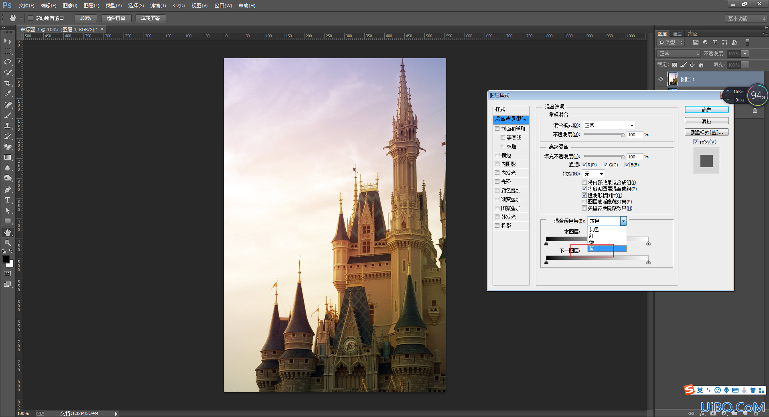Switch to the 通道 tab

(x=677, y=34)
